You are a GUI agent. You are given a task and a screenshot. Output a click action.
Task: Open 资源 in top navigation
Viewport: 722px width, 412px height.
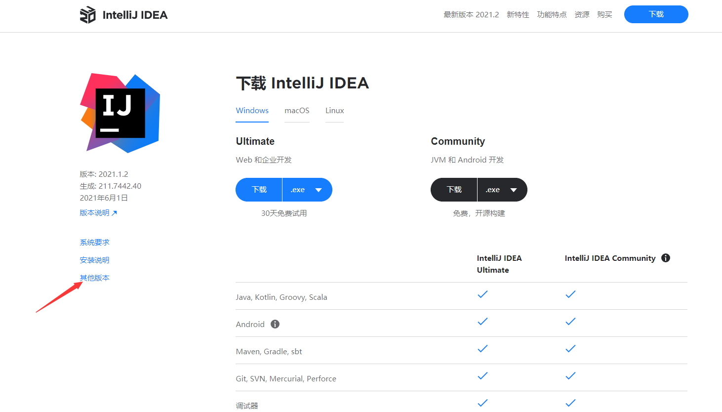[582, 15]
